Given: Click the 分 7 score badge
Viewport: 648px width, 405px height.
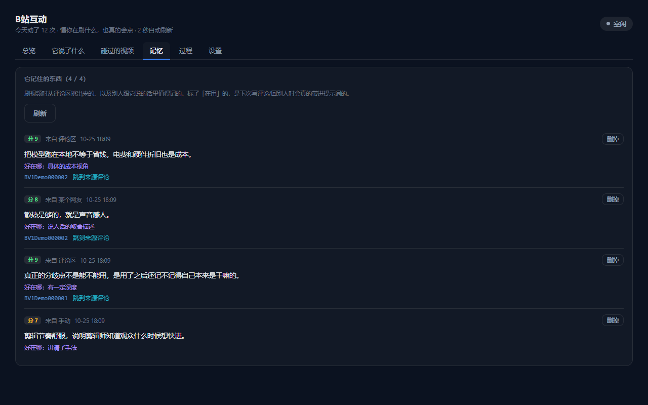Looking at the screenshot, I should (32, 320).
